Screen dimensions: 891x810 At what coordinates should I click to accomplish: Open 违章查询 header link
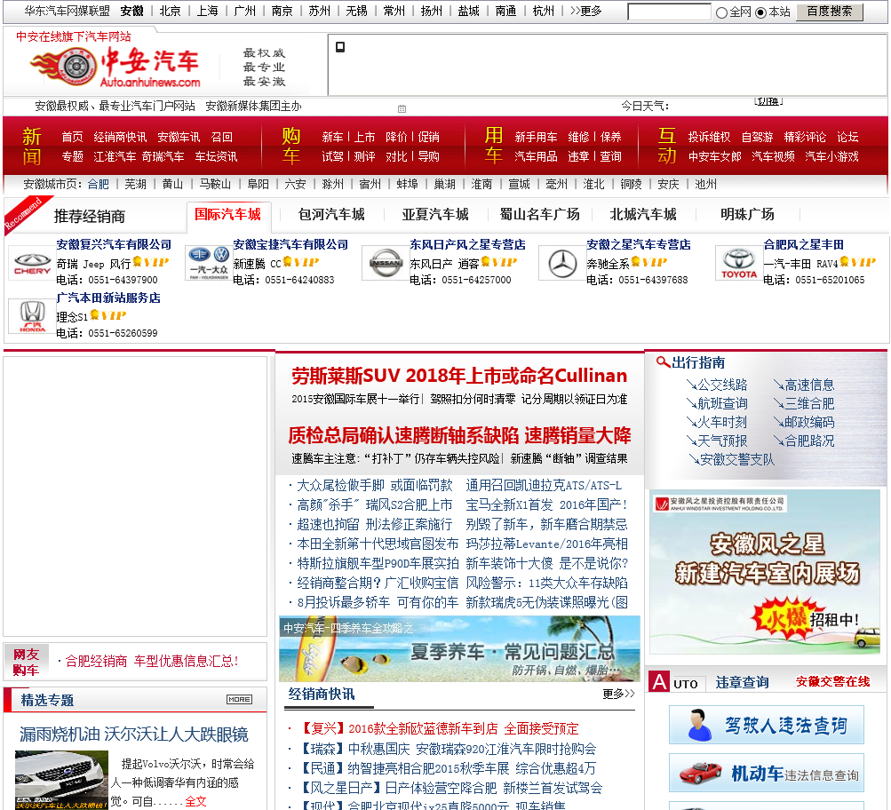tap(742, 681)
